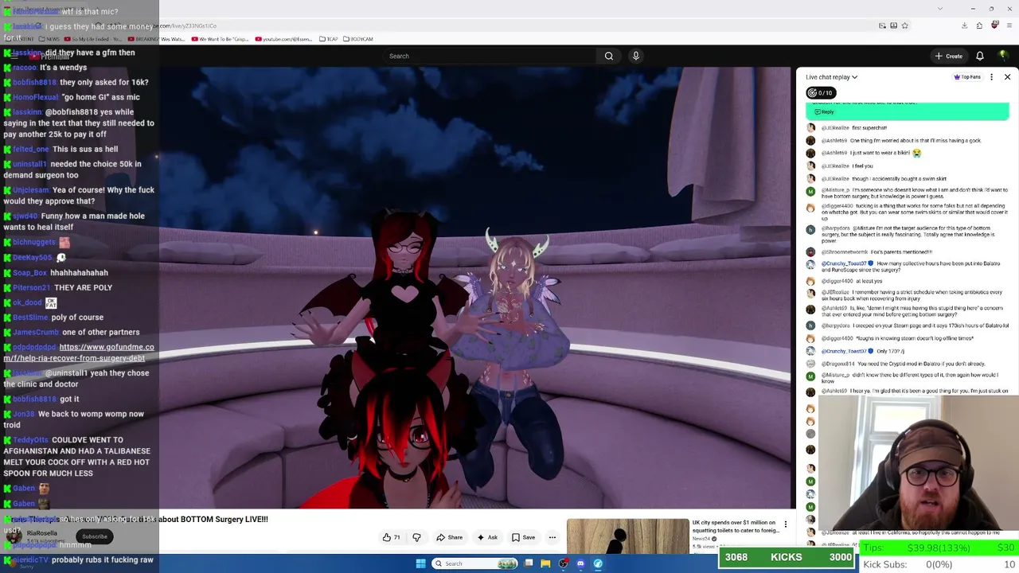This screenshot has width=1019, height=573.
Task: Click the main video player
Action: pyautogui.click(x=475, y=288)
